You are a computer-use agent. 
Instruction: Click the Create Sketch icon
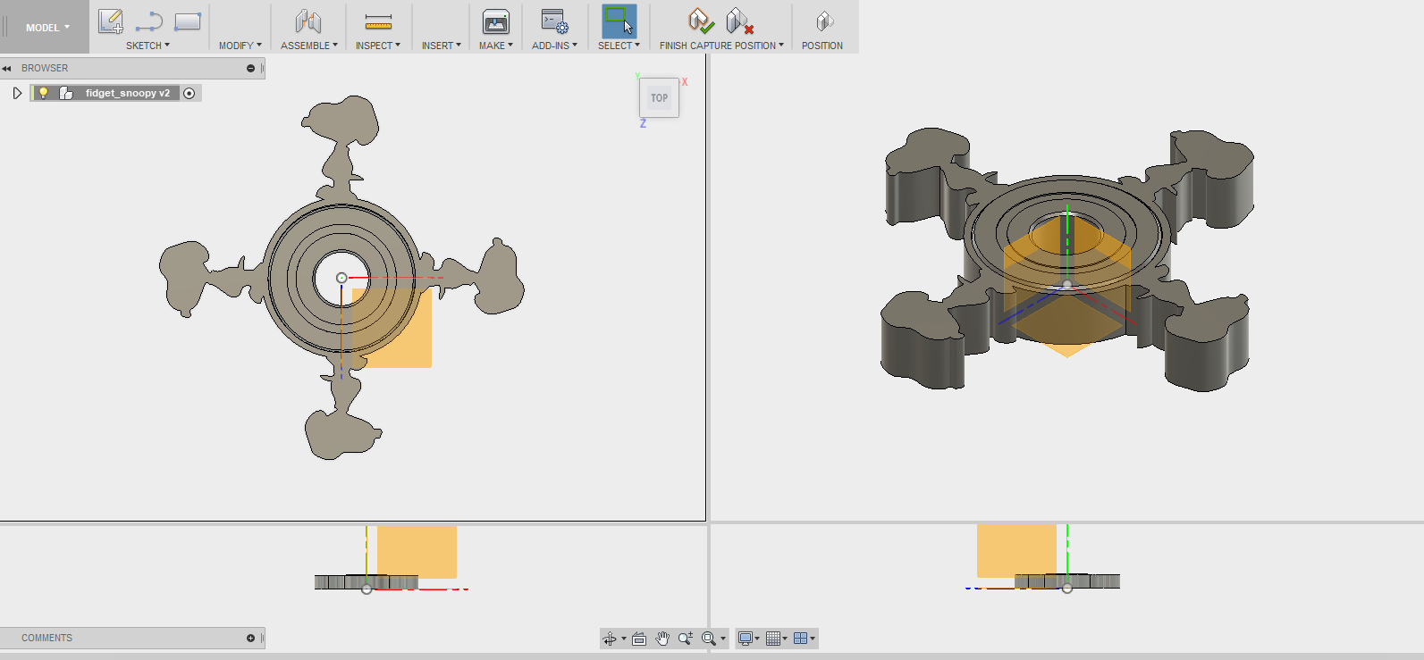pyautogui.click(x=111, y=21)
